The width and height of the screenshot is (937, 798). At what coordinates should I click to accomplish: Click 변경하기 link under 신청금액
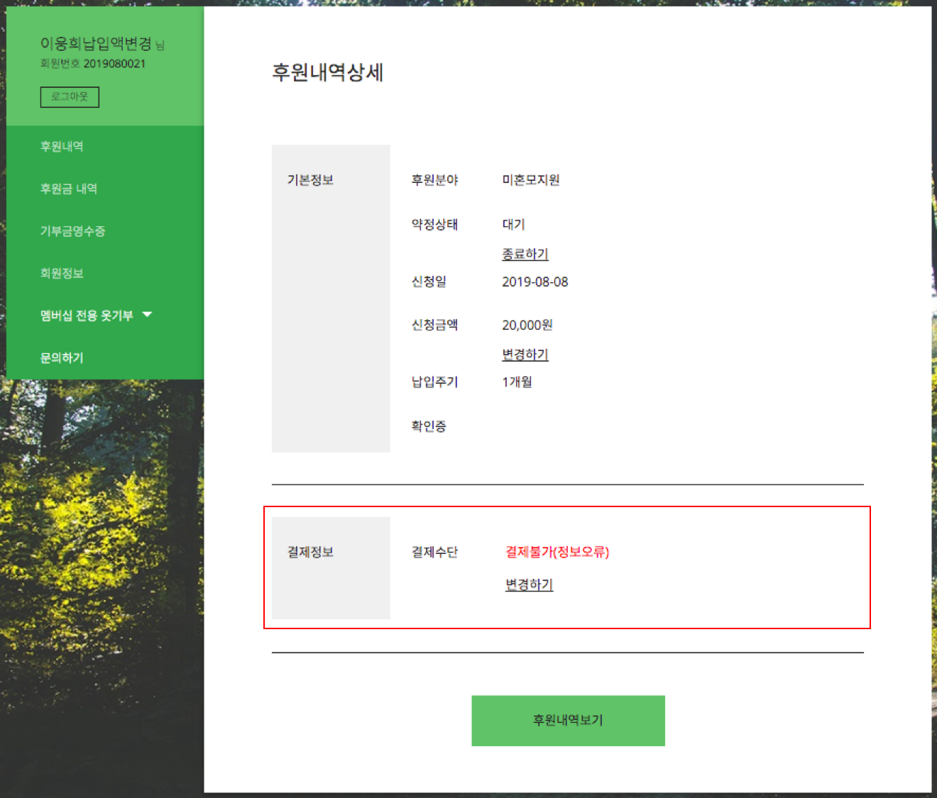tap(525, 354)
